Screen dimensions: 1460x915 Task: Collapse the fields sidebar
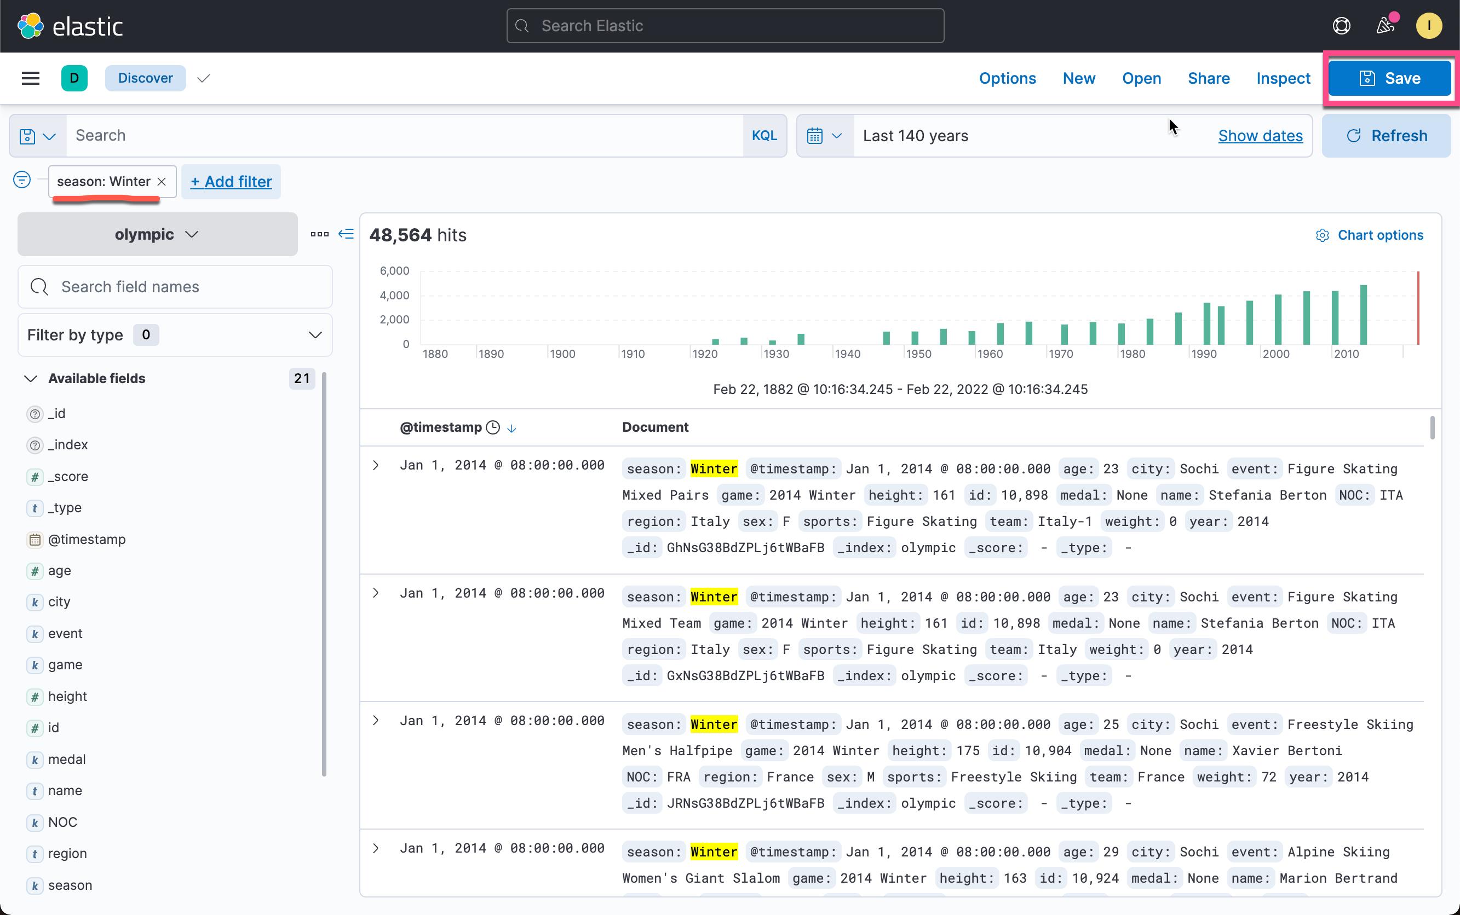[x=346, y=234]
